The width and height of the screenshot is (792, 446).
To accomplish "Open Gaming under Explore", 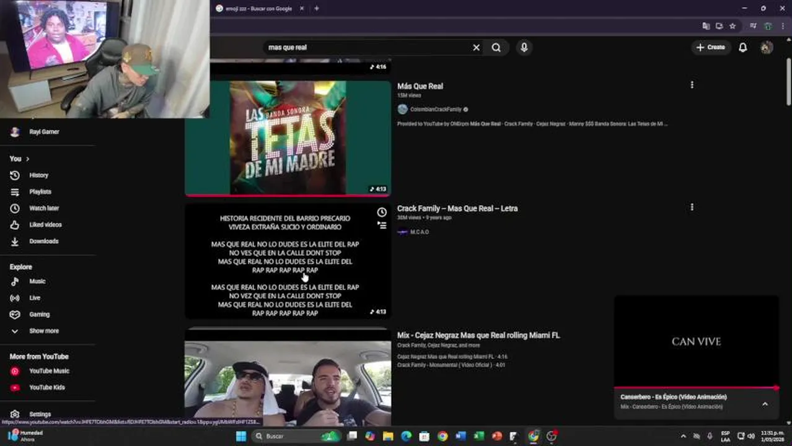I will pyautogui.click(x=39, y=315).
